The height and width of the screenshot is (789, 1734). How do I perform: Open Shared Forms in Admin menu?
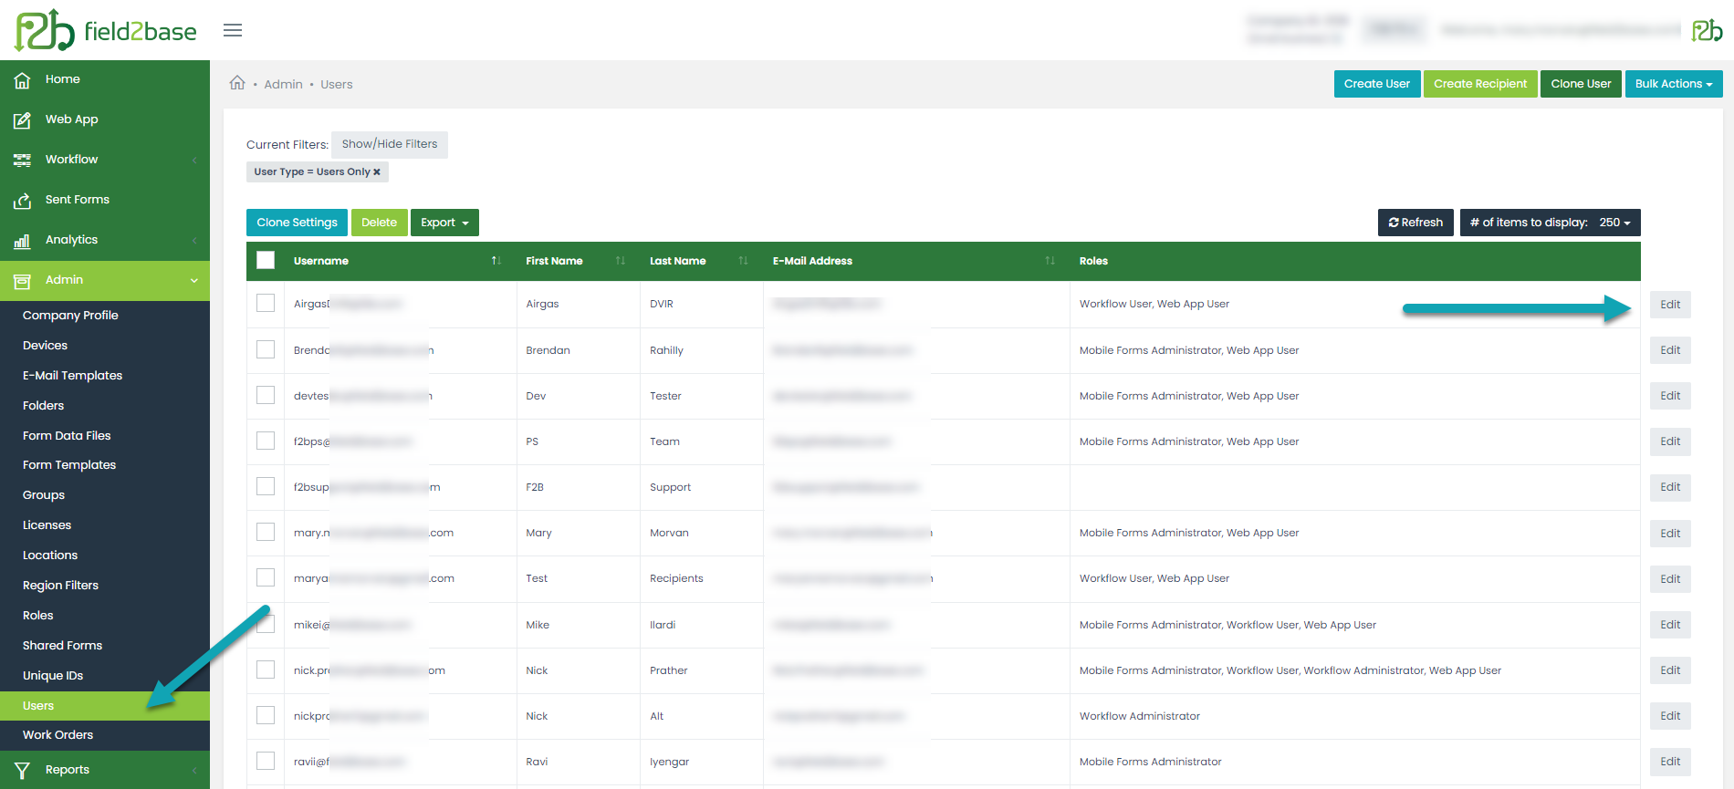[x=62, y=646]
